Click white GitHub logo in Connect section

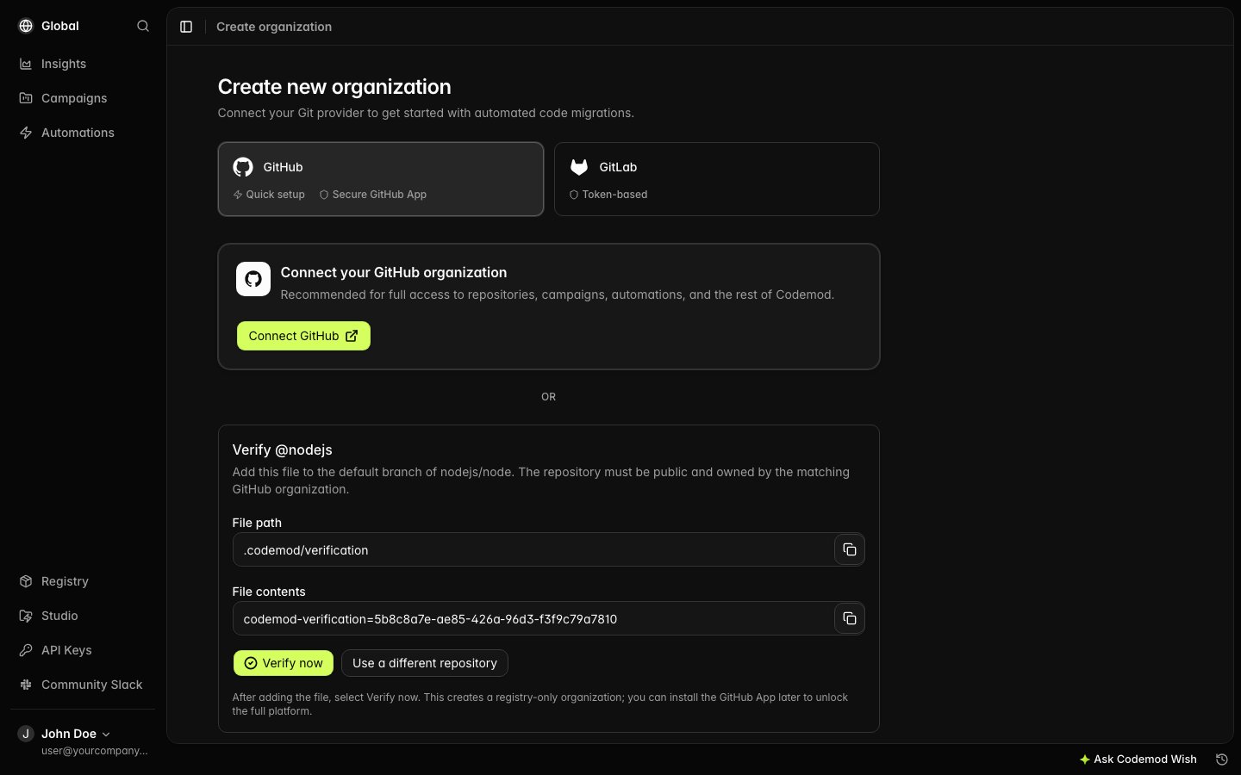(x=253, y=279)
